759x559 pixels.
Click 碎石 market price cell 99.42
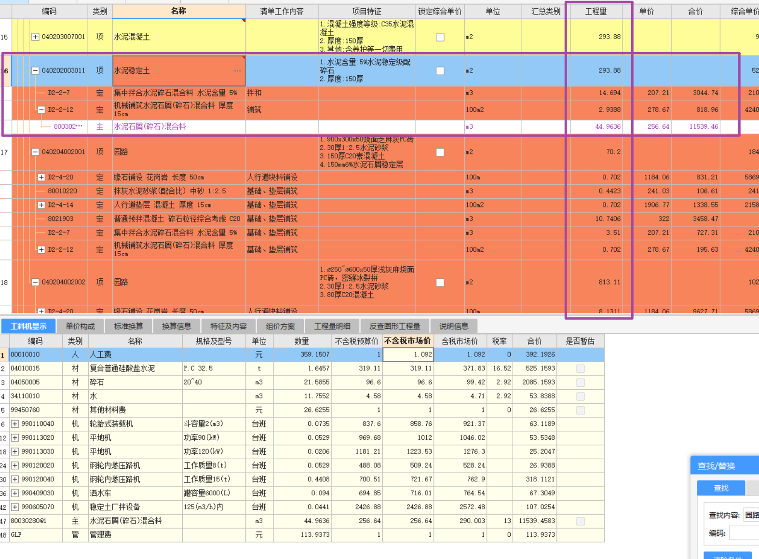point(460,382)
